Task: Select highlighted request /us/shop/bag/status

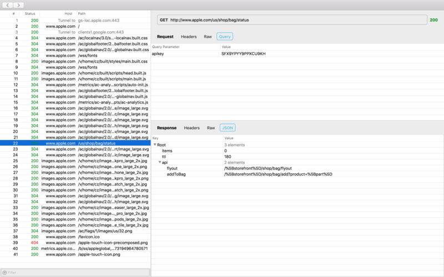Action: [x=75, y=143]
